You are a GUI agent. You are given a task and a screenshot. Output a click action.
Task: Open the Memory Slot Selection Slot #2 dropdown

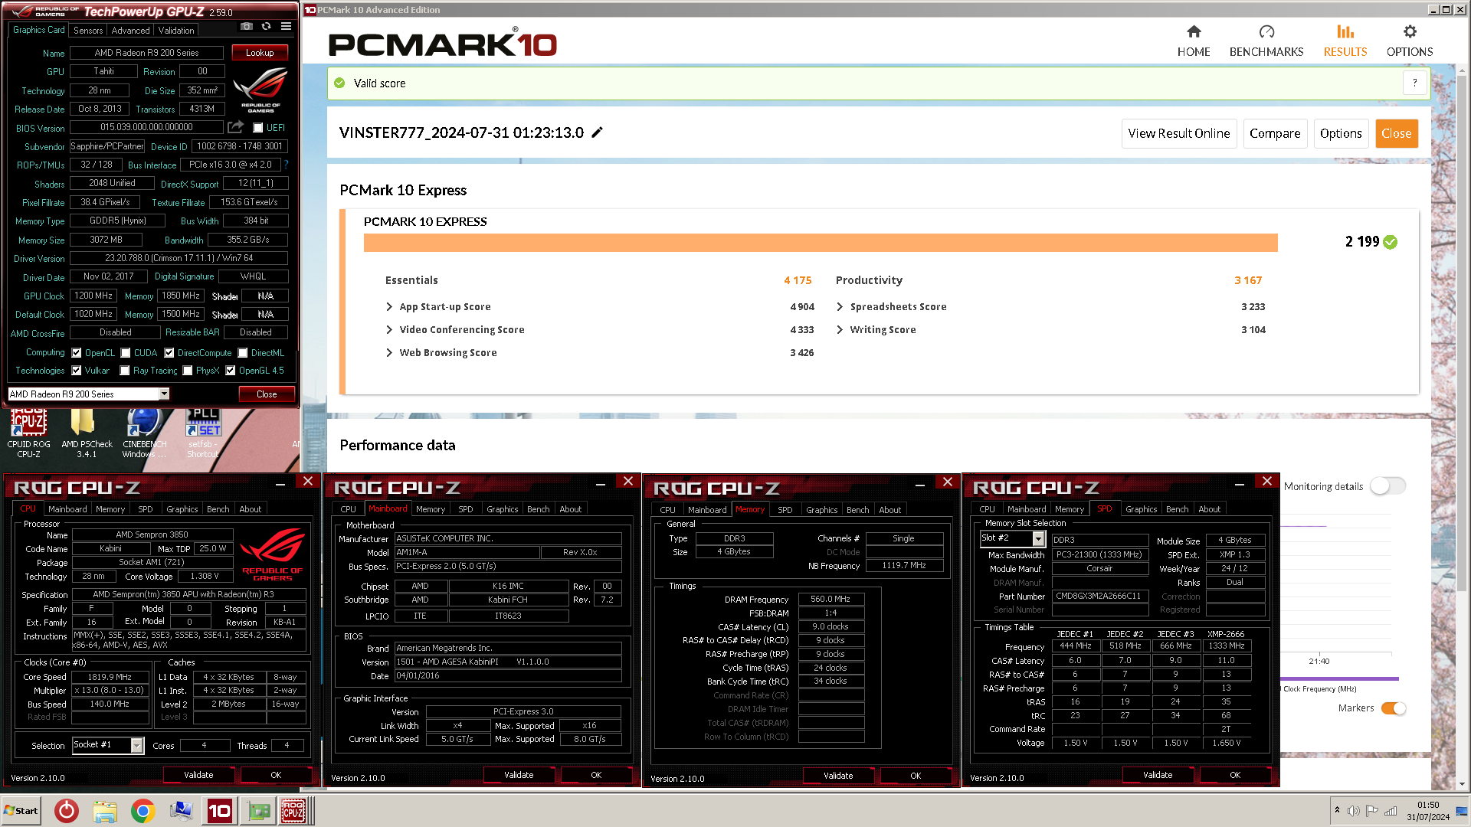[1039, 539]
